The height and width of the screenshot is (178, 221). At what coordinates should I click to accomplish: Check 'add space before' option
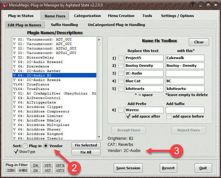tap(169, 116)
